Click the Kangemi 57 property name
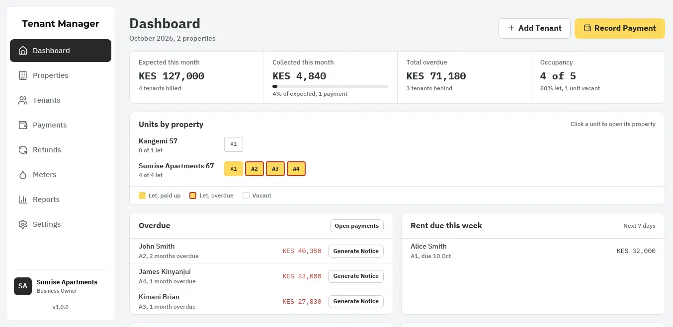Image resolution: width=673 pixels, height=327 pixels. (158, 141)
